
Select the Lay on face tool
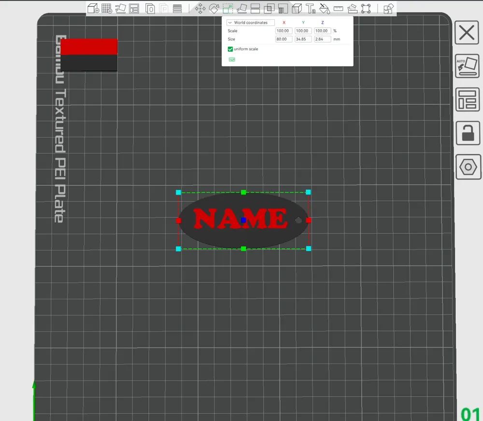pyautogui.click(x=241, y=8)
